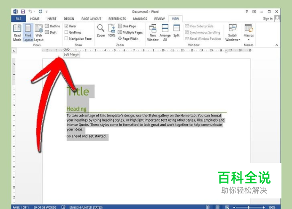This screenshot has height=209, width=292.
Task: Click Arrange All windows
Action: pos(165,33)
